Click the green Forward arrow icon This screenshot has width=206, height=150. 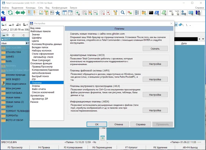click(x=23, y=13)
